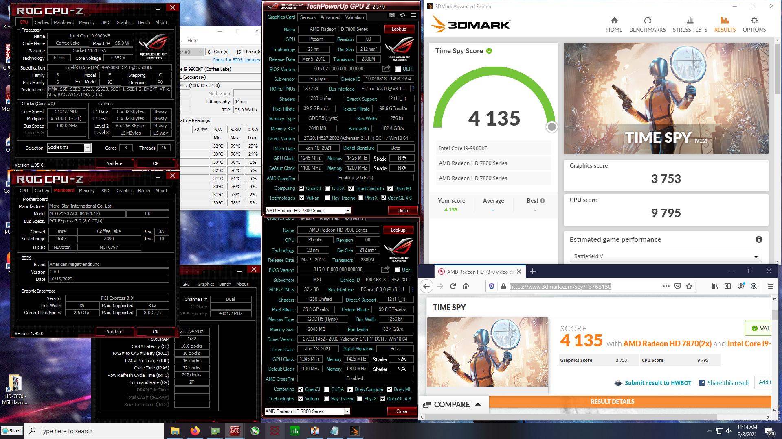This screenshot has height=439, width=782.
Task: Toggle OpenCL checkbox in top GPU-Z window
Action: 301,189
